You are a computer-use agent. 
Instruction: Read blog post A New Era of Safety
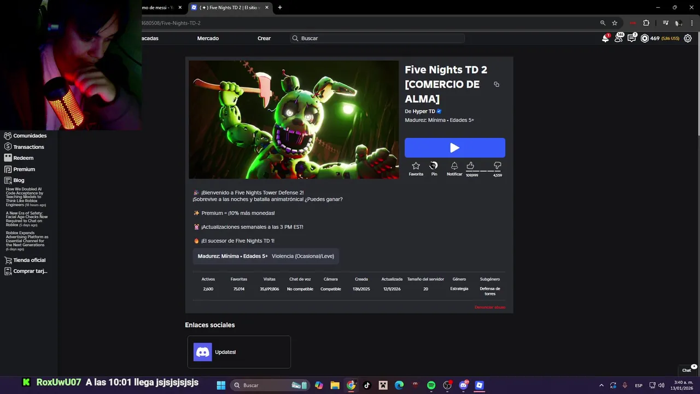pos(27,219)
